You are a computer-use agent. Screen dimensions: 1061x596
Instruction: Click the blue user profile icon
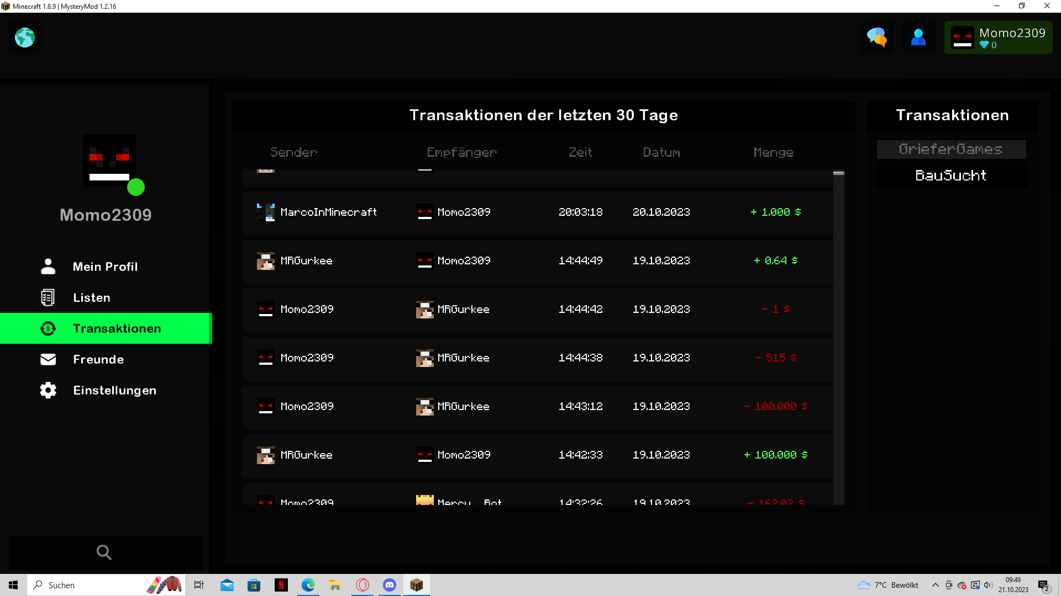coord(918,38)
